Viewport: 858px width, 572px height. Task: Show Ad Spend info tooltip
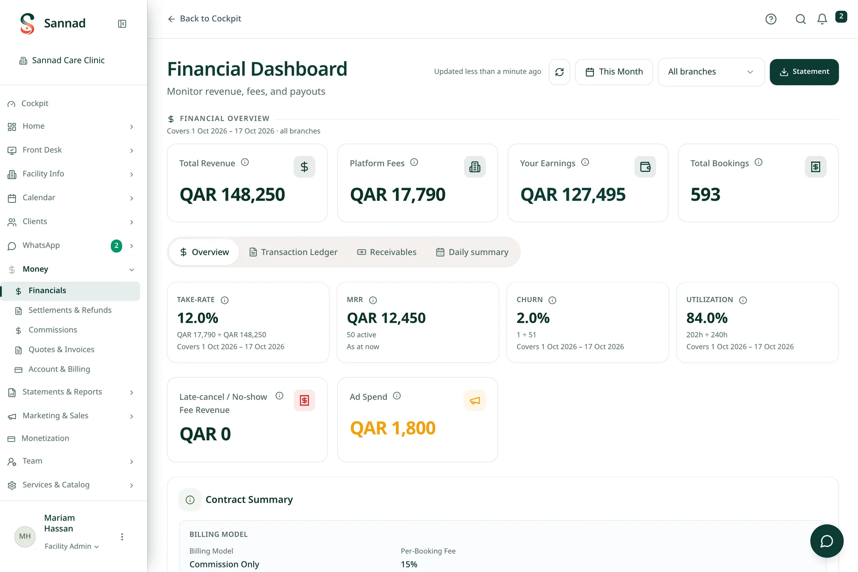pyautogui.click(x=397, y=396)
